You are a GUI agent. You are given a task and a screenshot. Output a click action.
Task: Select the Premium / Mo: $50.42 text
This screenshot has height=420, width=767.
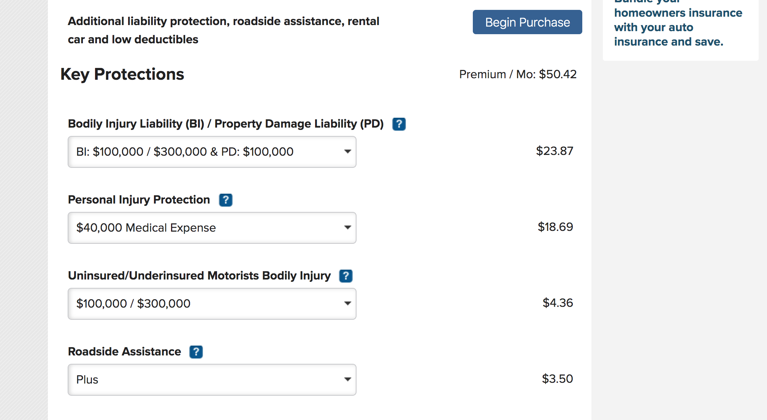coord(518,74)
